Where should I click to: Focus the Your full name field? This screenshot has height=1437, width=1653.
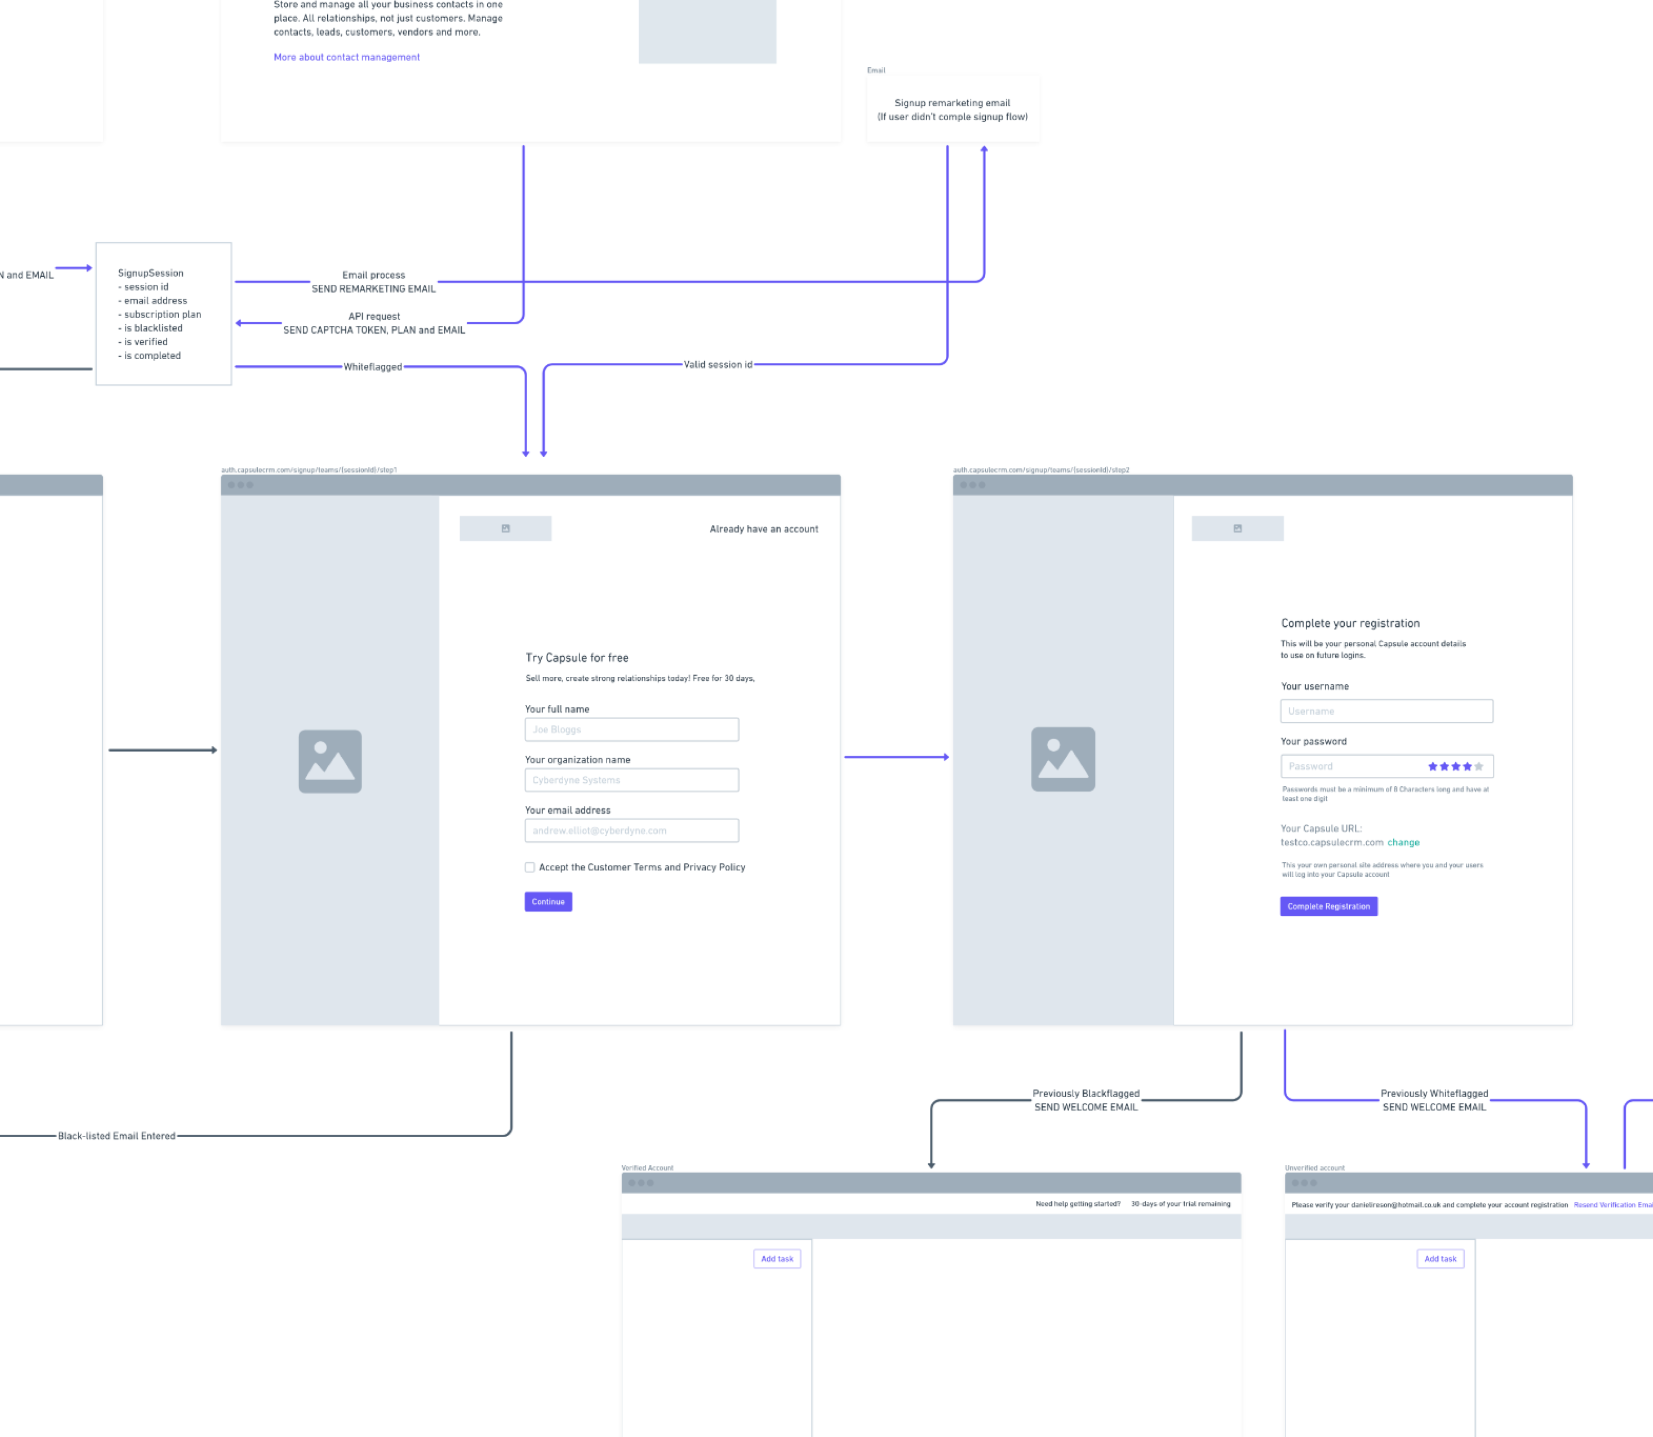click(631, 730)
